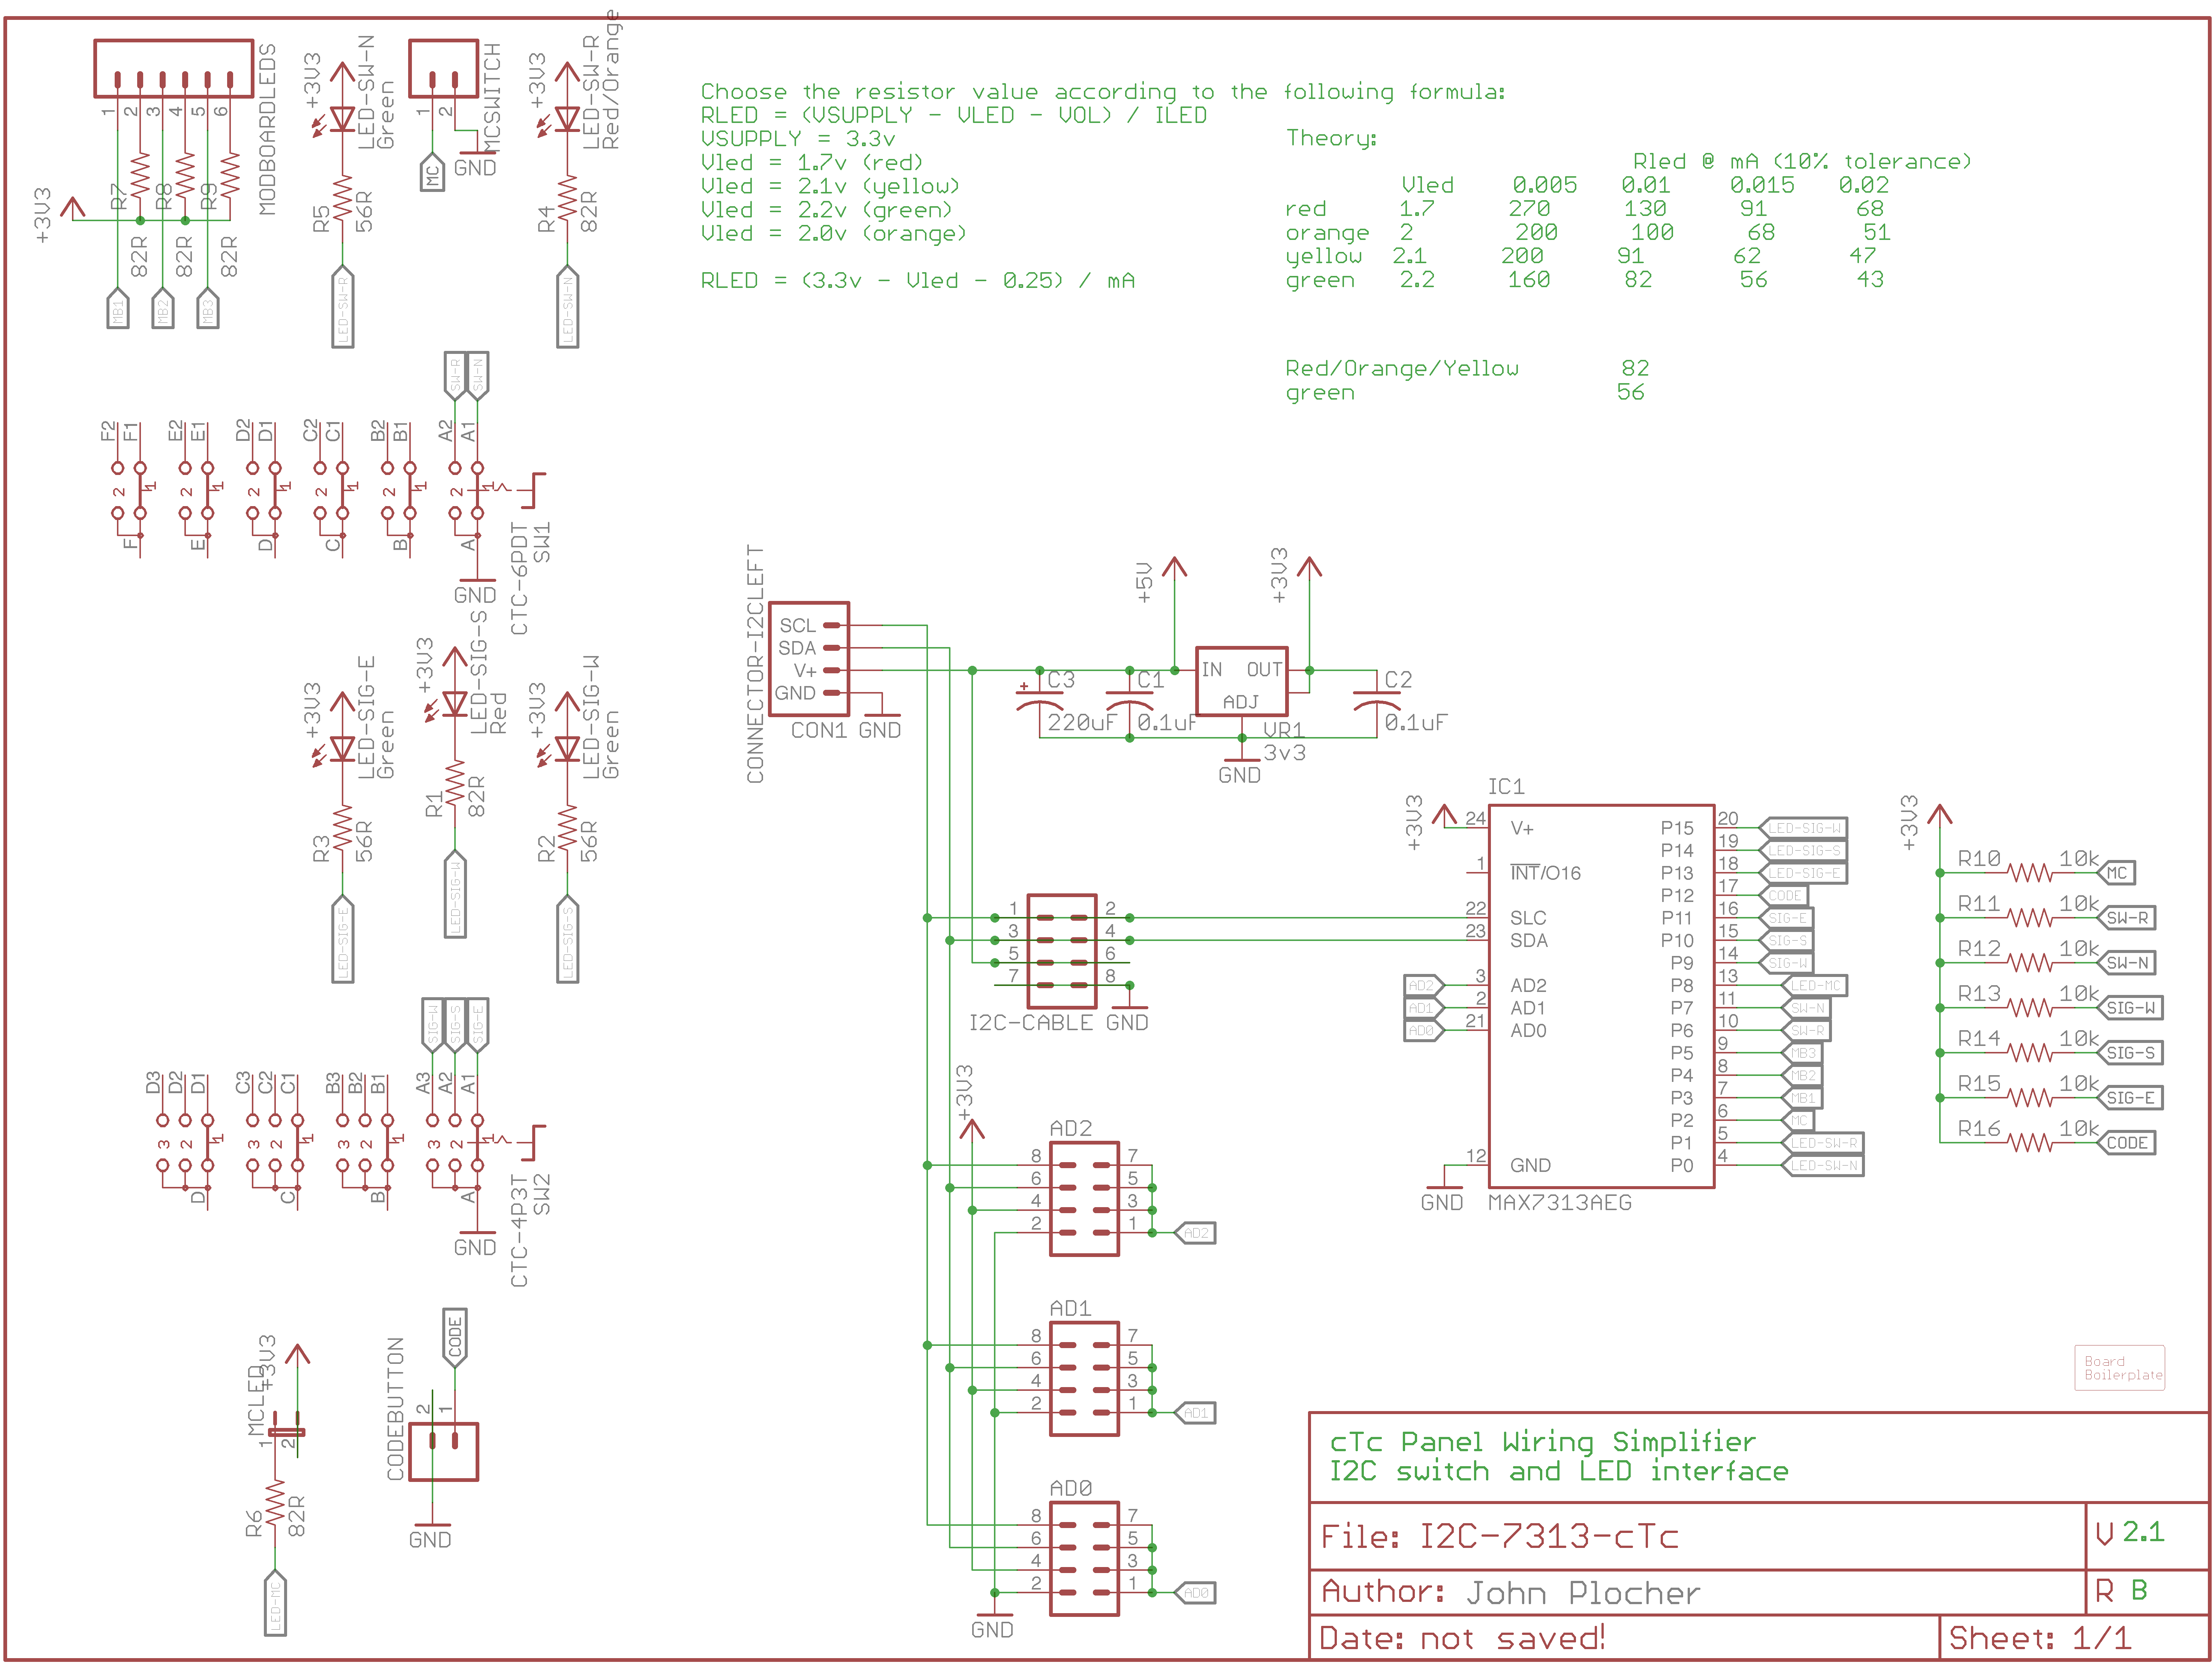This screenshot has height=1666, width=2212.
Task: Select the SW2 CTC-4P3T switch label
Action: pyautogui.click(x=530, y=1230)
